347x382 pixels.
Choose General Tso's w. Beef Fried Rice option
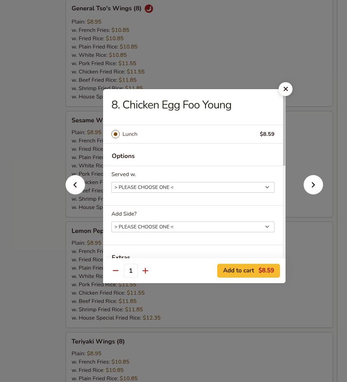[x=104, y=80]
